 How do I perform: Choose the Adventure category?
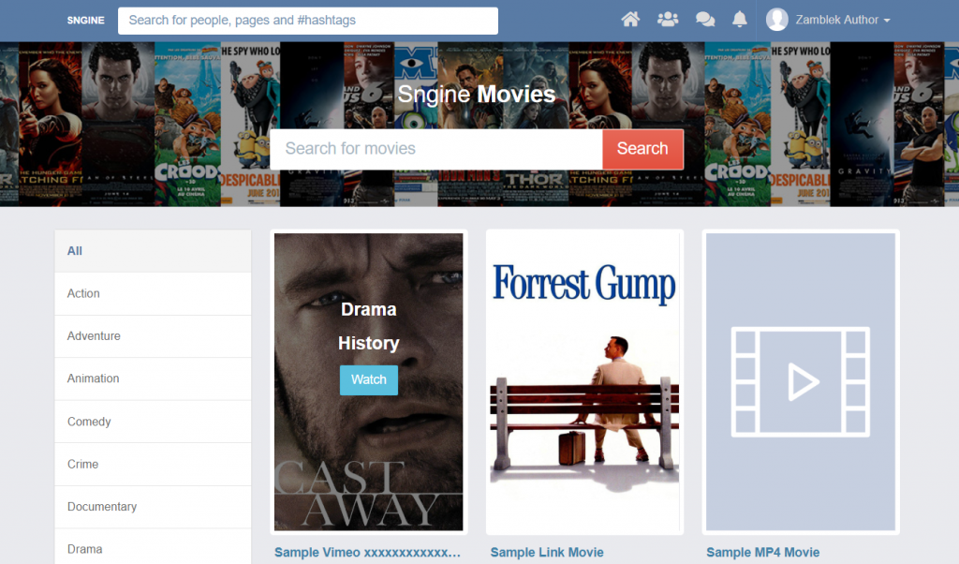click(x=153, y=335)
